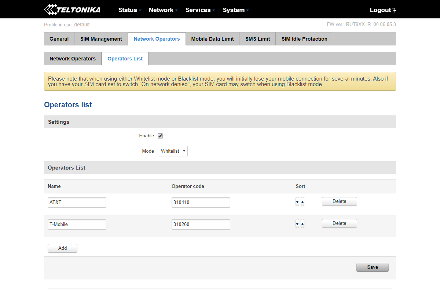Screen dimensions: 440x293
Task: Move T-Mobile operator down in sort order
Action: (x=302, y=224)
